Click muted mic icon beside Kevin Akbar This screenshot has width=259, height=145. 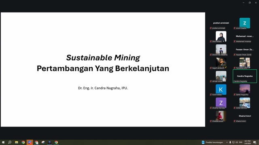(211, 95)
